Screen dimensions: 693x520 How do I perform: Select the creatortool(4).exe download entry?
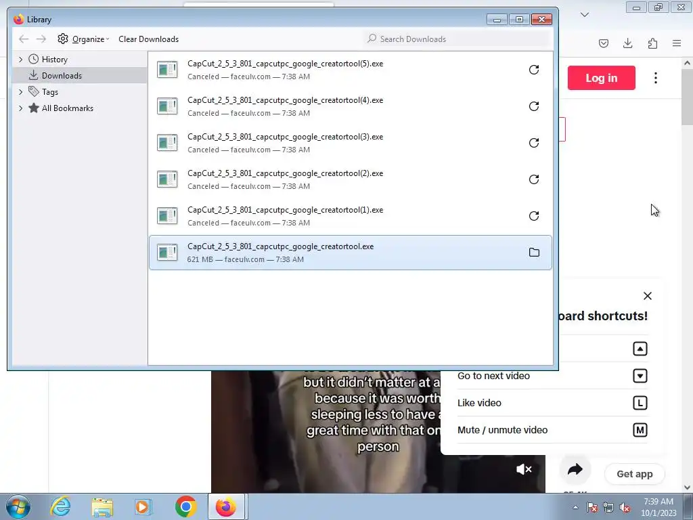[x=350, y=106]
